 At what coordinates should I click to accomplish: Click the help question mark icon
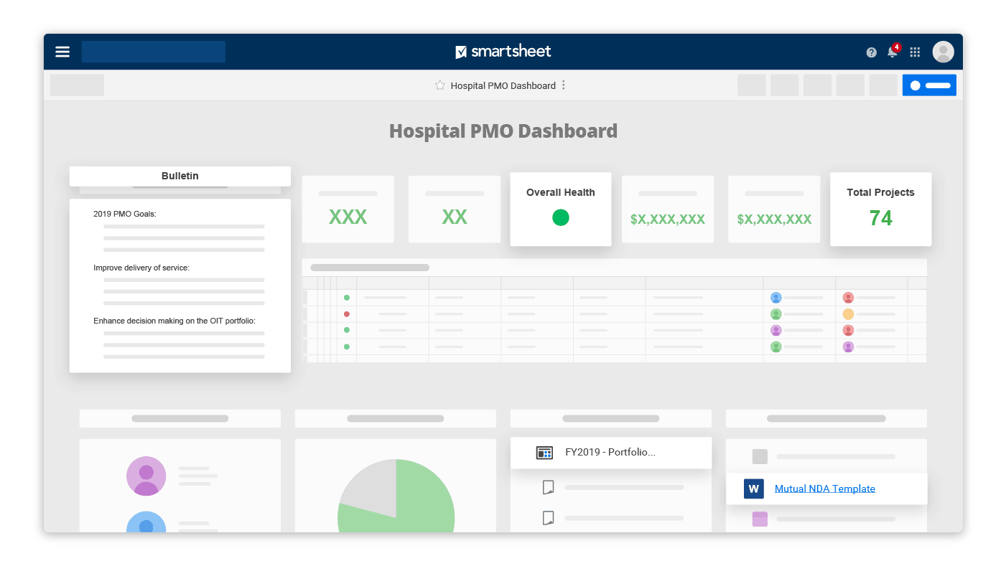tap(871, 52)
